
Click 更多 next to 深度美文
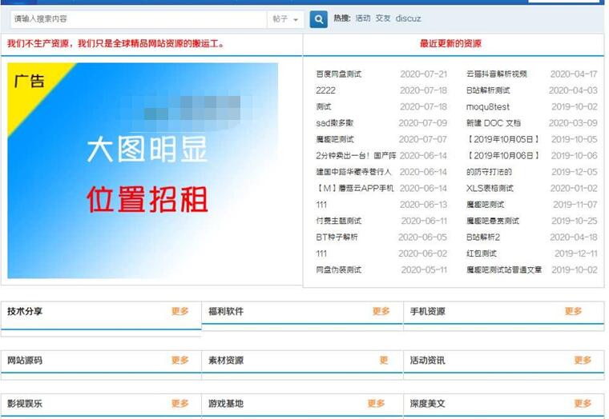click(583, 404)
